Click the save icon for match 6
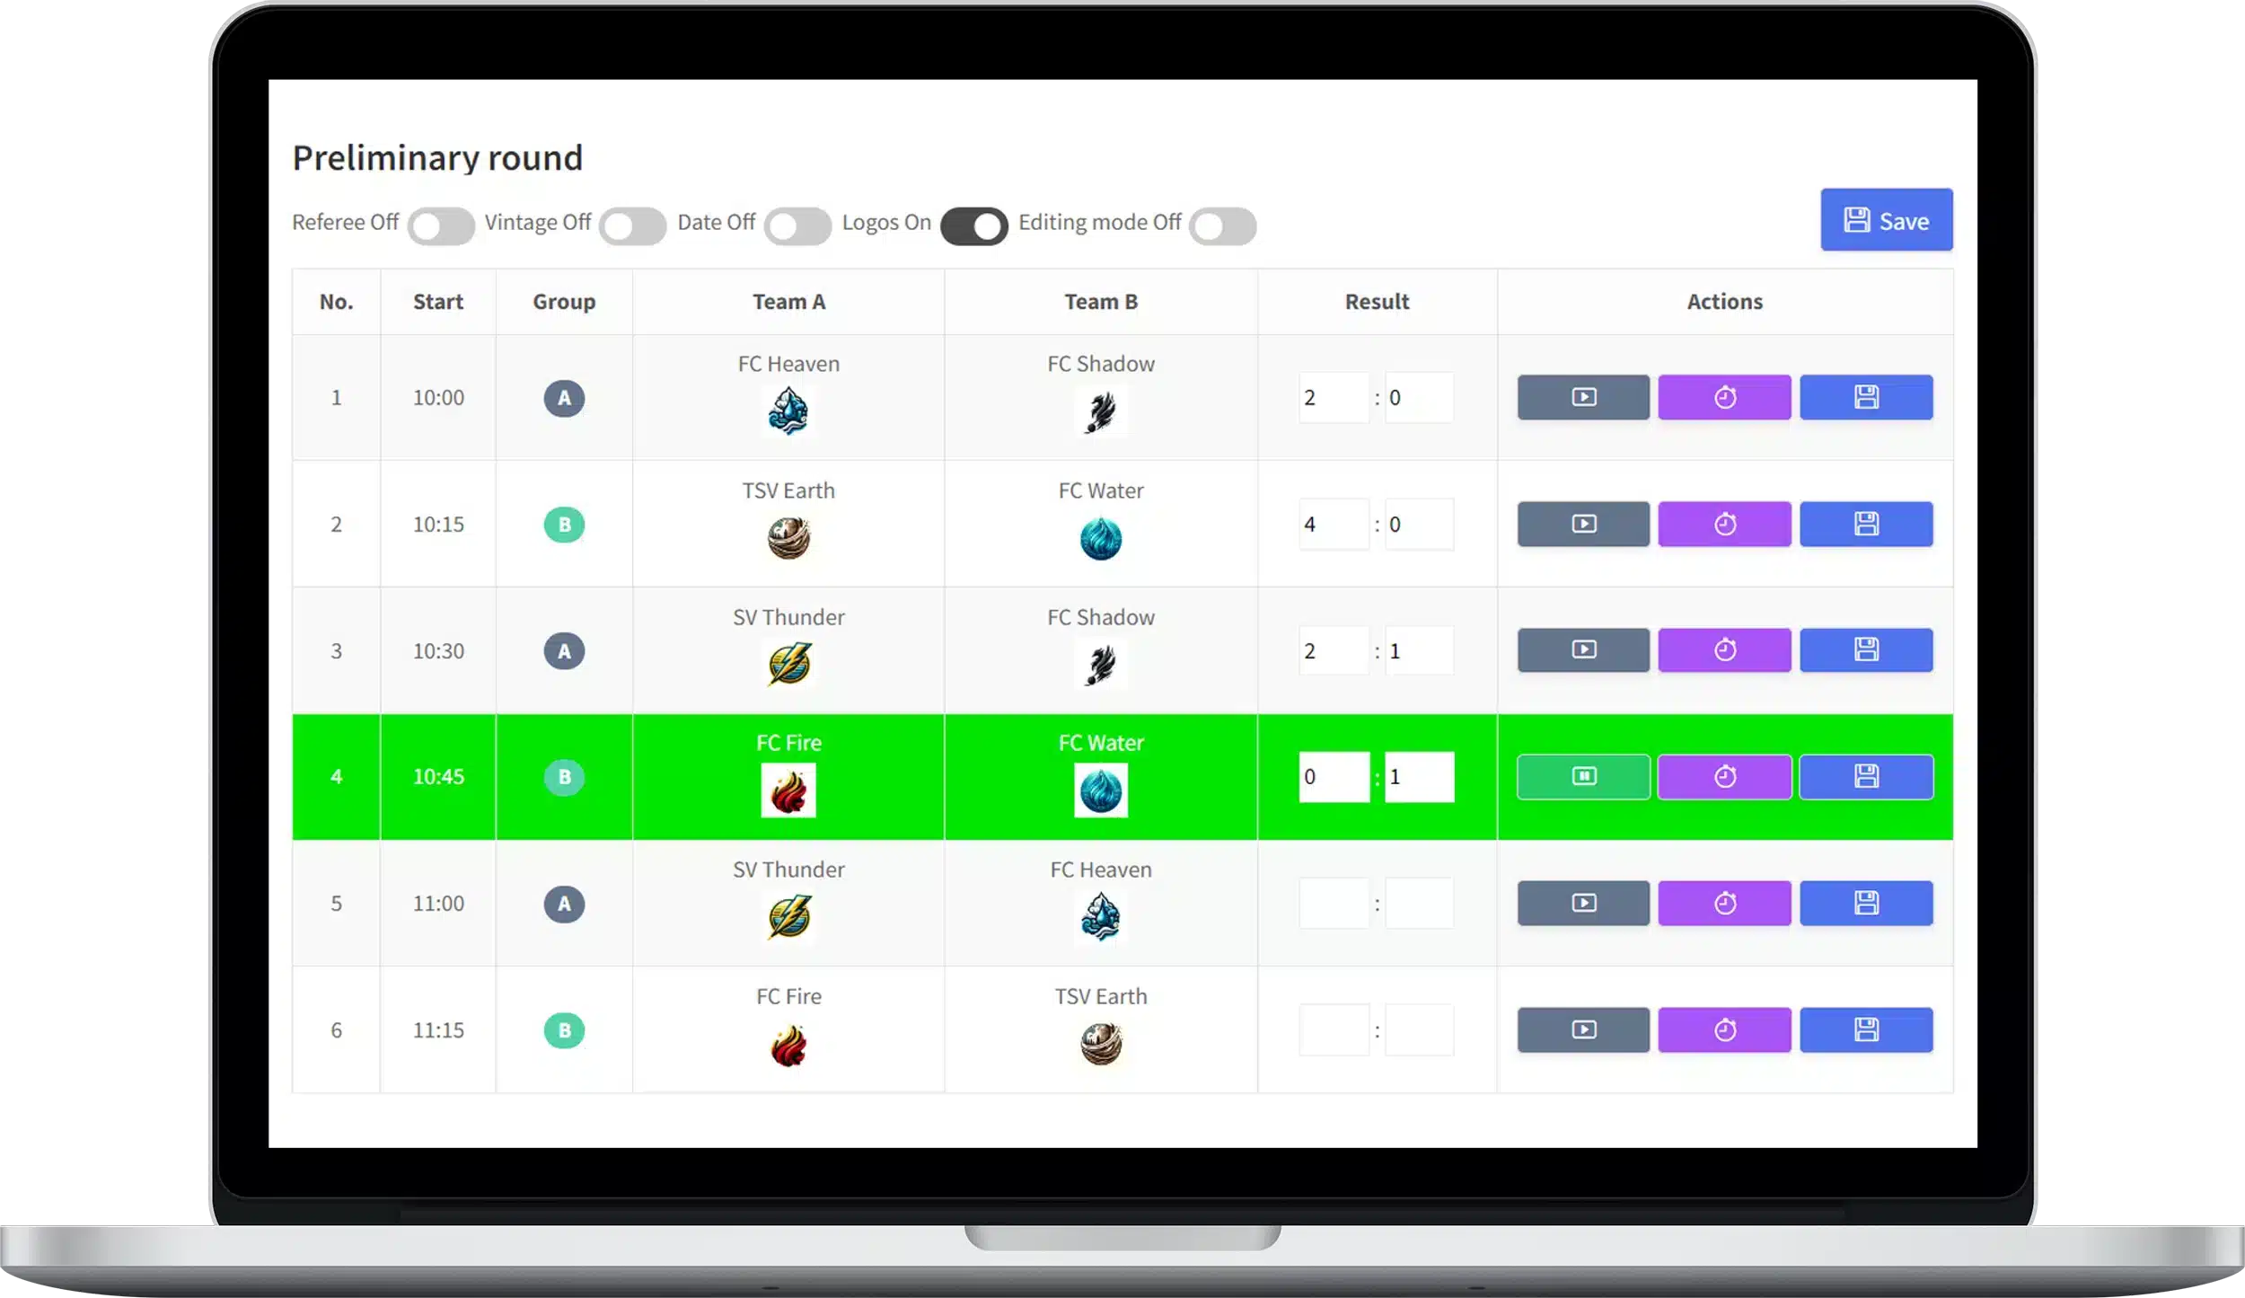 (1867, 1029)
